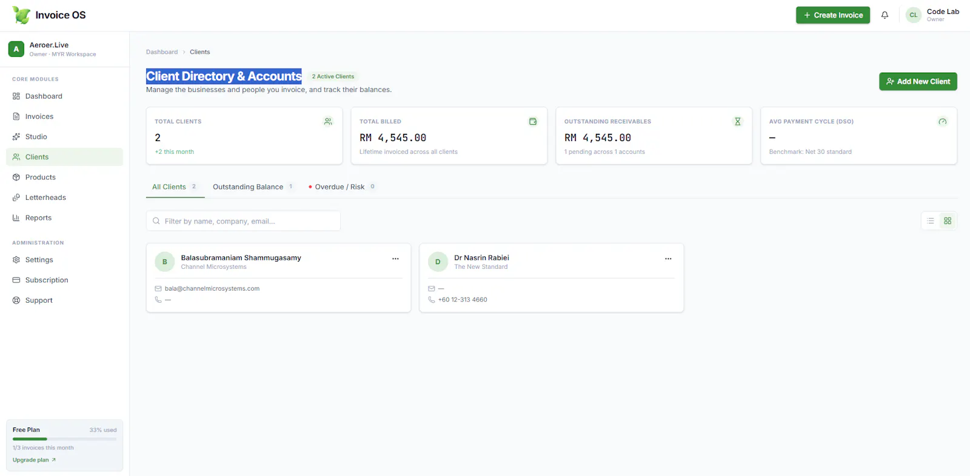Click the Total Billed wallet icon
The image size is (970, 476).
pyautogui.click(x=533, y=122)
